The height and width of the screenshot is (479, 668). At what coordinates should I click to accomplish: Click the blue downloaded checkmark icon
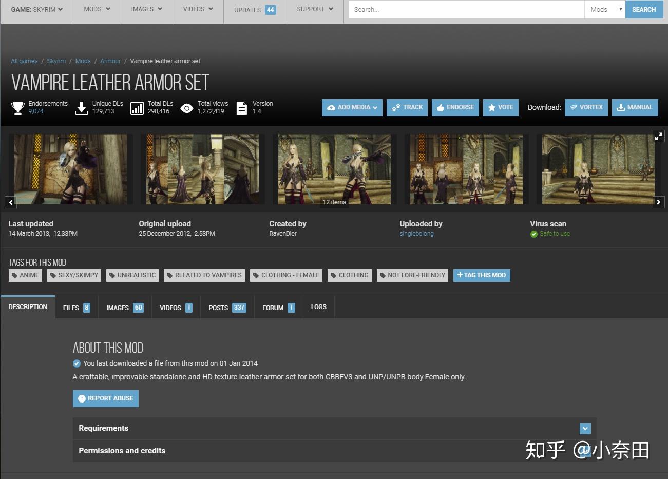77,363
